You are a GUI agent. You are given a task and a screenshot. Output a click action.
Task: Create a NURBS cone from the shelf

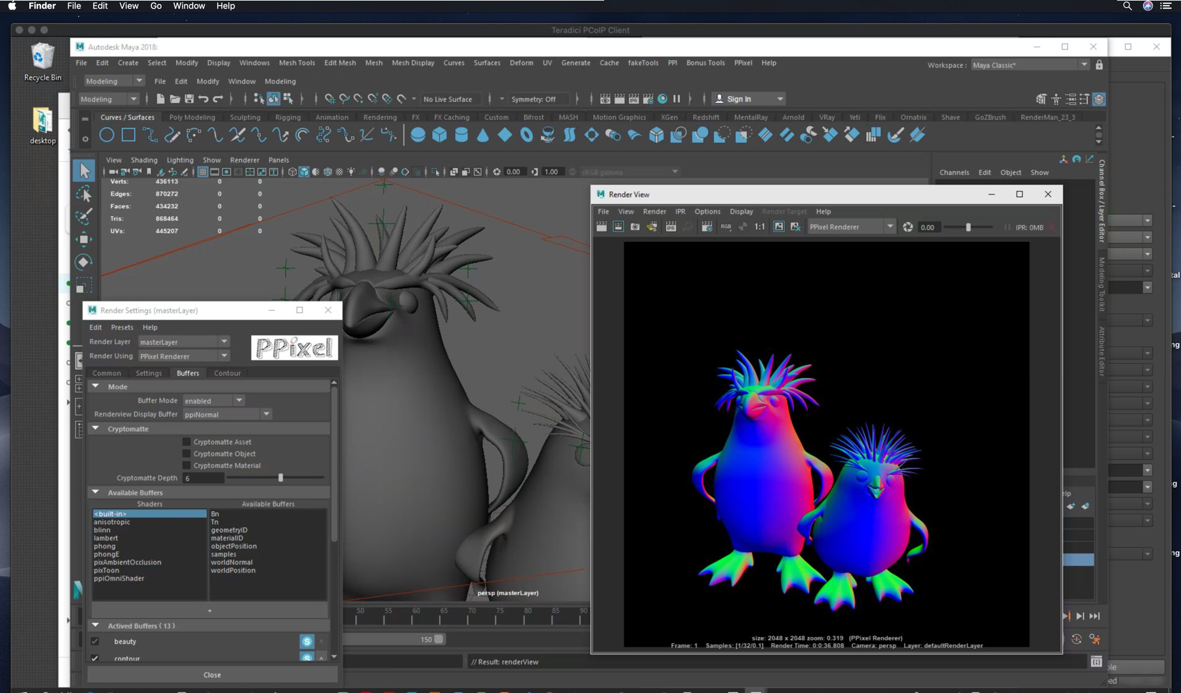click(x=483, y=135)
